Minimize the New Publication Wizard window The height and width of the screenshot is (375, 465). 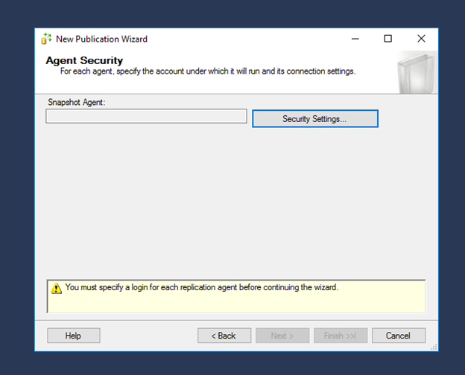tap(355, 39)
